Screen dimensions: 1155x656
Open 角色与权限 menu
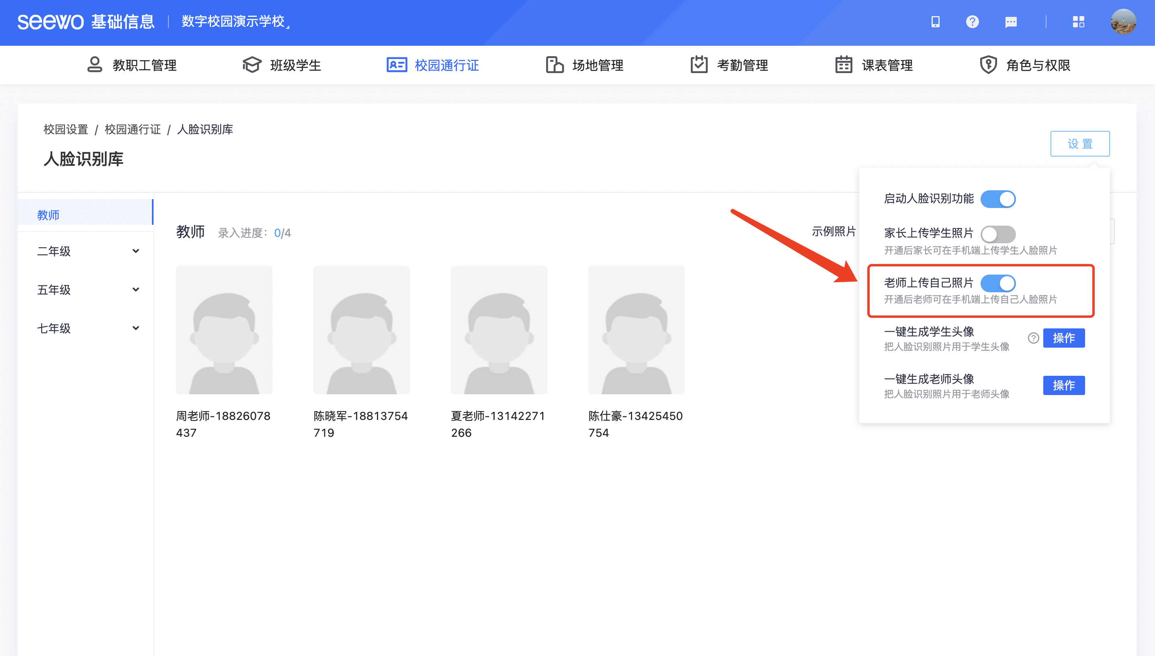tap(1025, 65)
